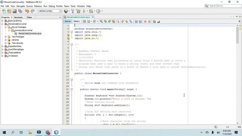
Task: Click the Open Project toolbar icon
Action: click(x=15, y=11)
